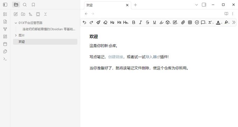Toggle the left sidebar collapse icon
The height and width of the screenshot is (127, 238).
click(x=5, y=5)
